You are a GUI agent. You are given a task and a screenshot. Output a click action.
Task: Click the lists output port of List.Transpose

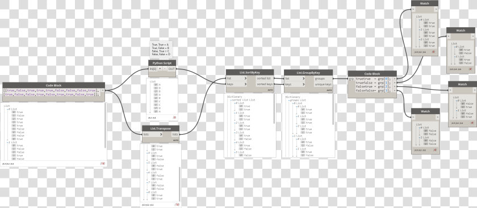(x=175, y=134)
